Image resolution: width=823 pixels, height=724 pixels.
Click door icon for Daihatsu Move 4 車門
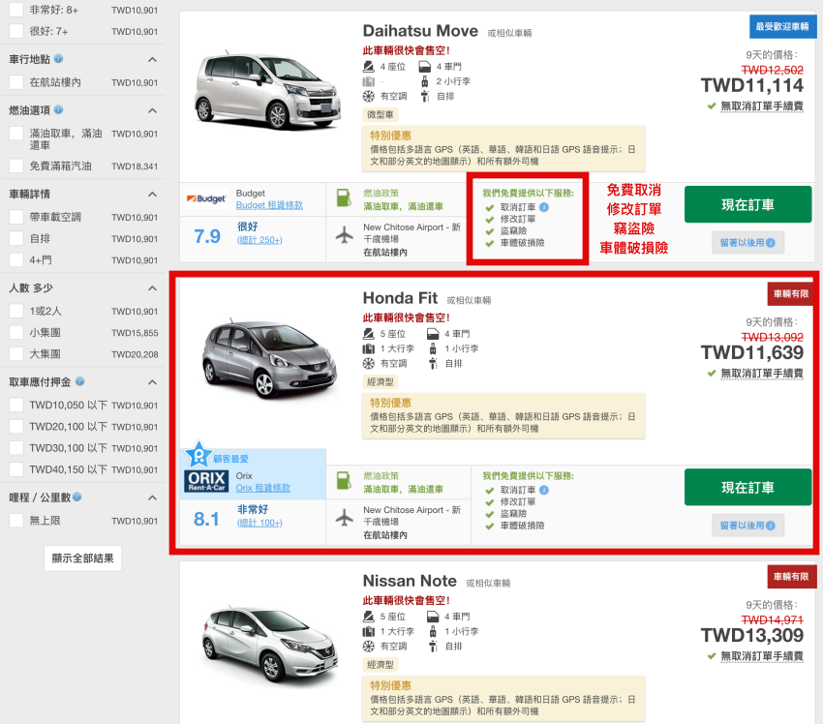pyautogui.click(x=425, y=67)
